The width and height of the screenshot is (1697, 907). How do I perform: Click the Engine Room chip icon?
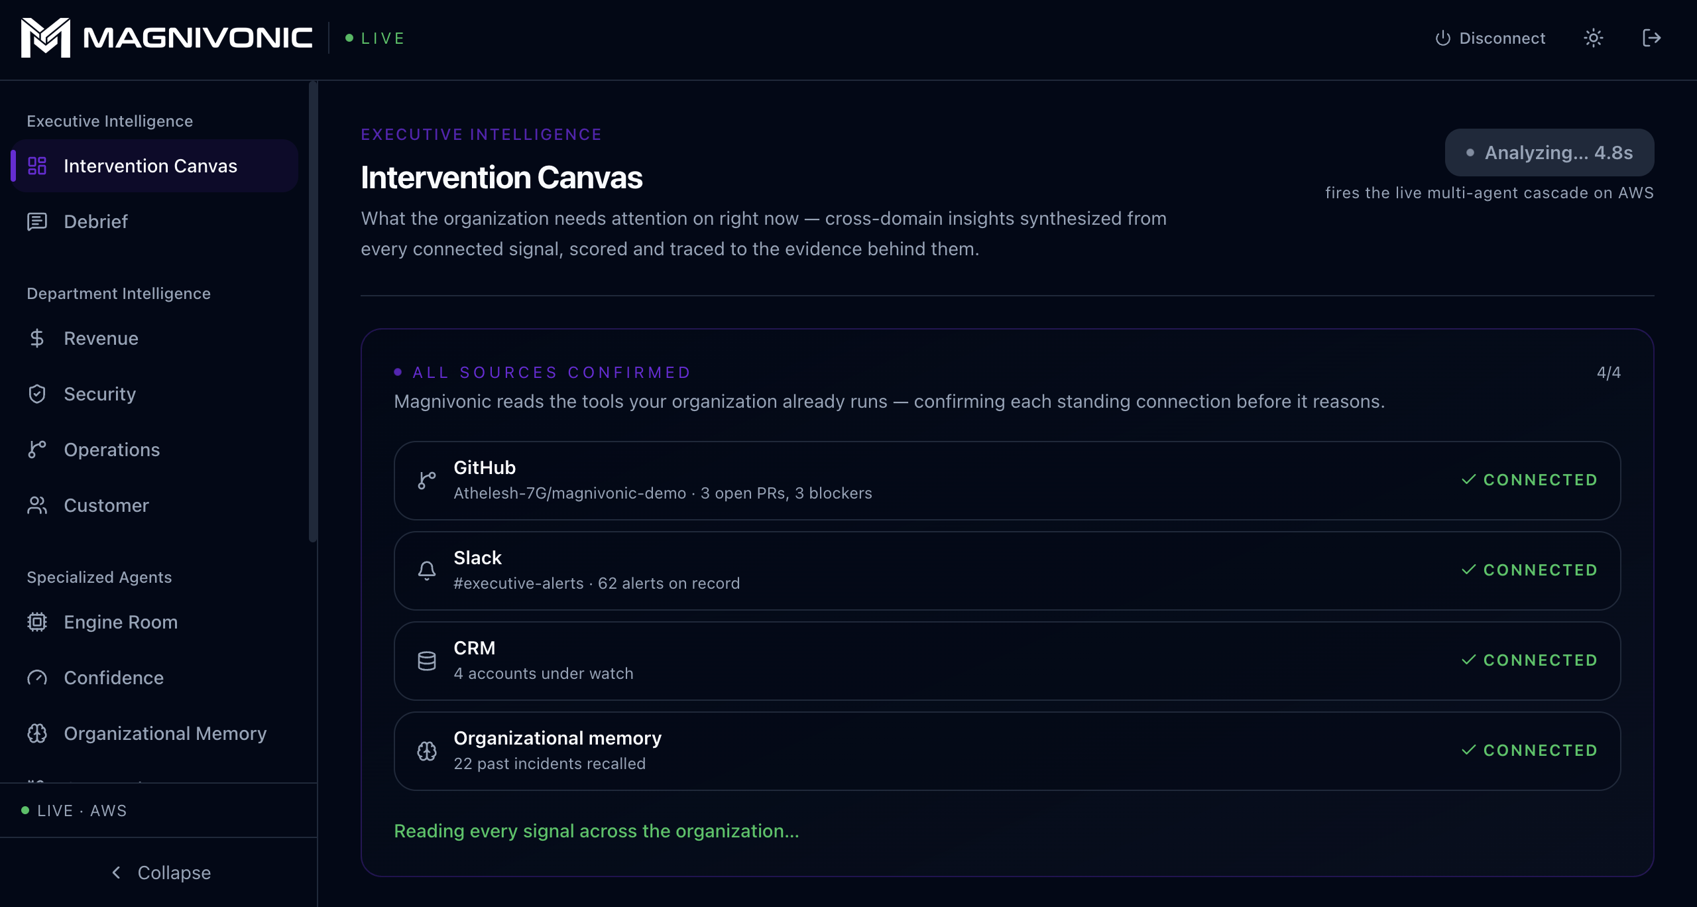pos(37,622)
